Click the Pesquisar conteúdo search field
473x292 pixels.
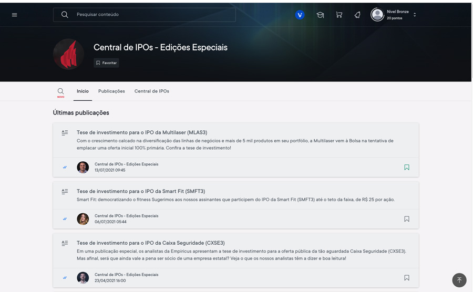[x=152, y=15]
